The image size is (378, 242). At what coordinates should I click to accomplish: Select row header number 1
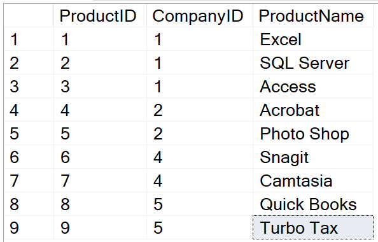click(29, 39)
